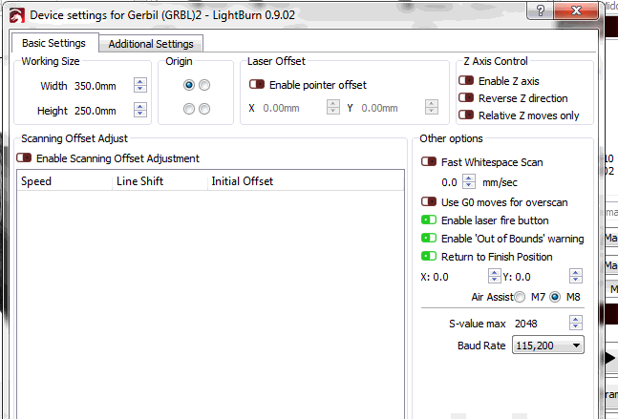Viewport: 618px width, 419px height.
Task: Select the top-left origin radio button
Action: click(189, 85)
